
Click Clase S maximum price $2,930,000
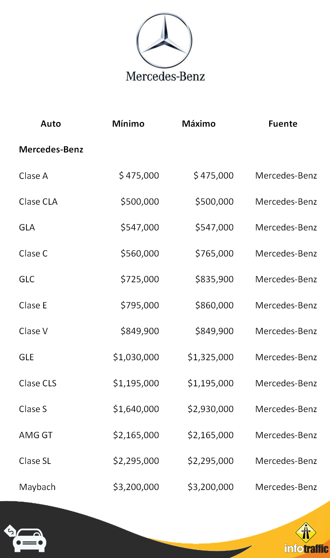[x=210, y=409]
